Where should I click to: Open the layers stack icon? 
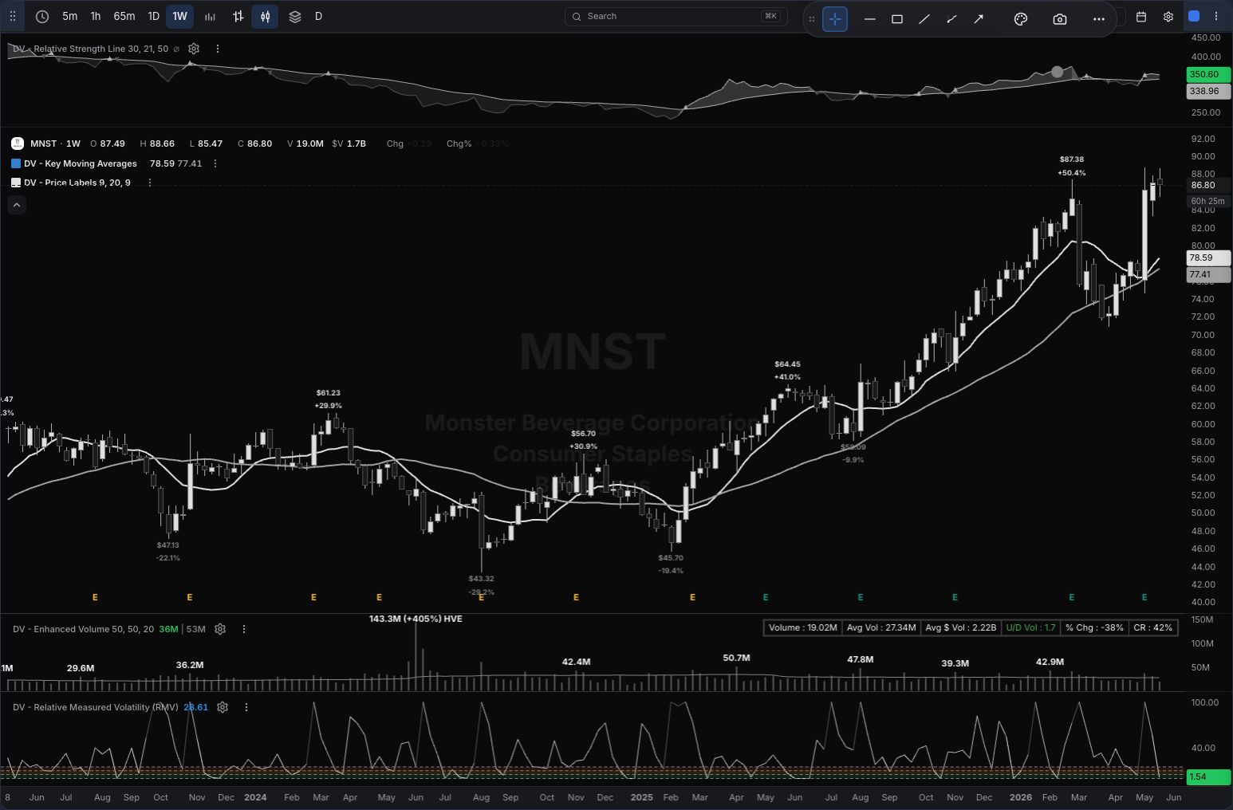pyautogui.click(x=295, y=16)
